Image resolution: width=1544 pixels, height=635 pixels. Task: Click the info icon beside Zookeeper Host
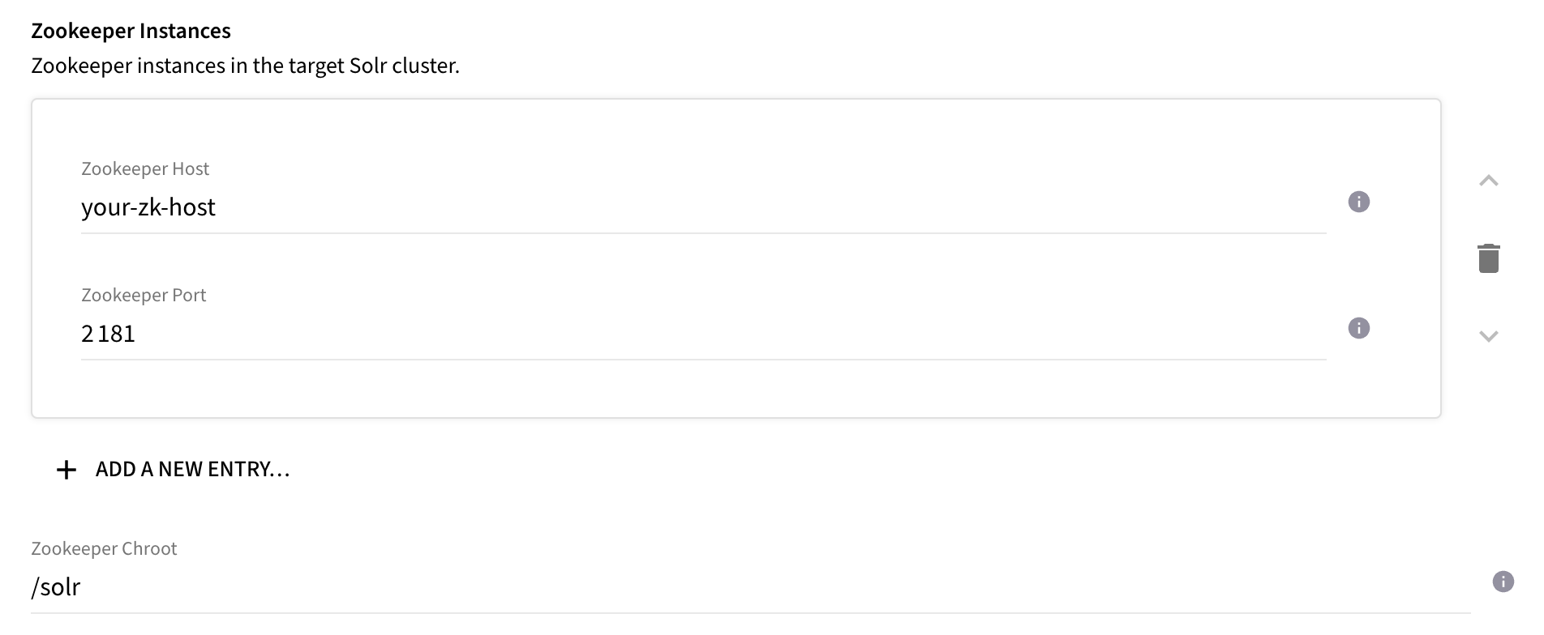click(1360, 202)
